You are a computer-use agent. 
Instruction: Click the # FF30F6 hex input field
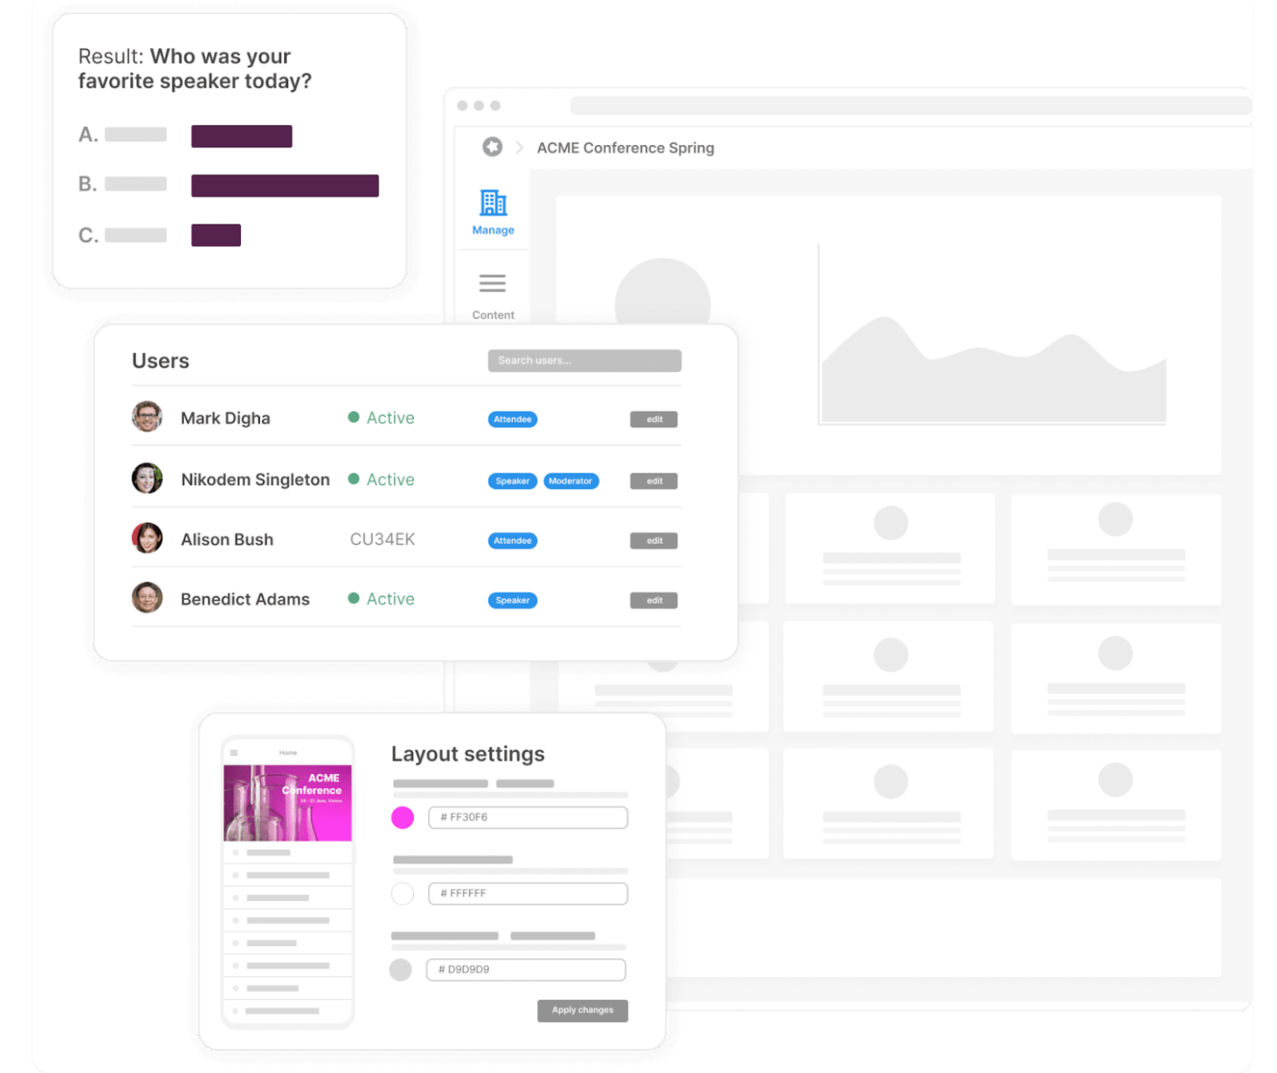528,817
